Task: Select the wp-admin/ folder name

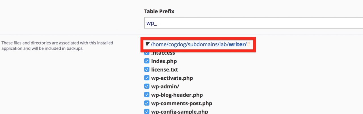Action: pos(165,87)
